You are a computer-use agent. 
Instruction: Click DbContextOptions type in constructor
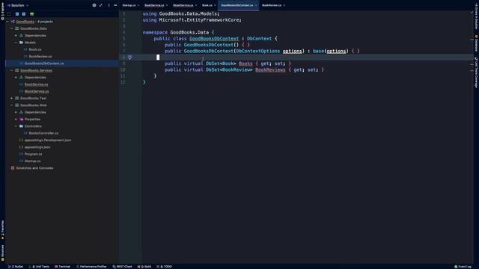(x=257, y=51)
